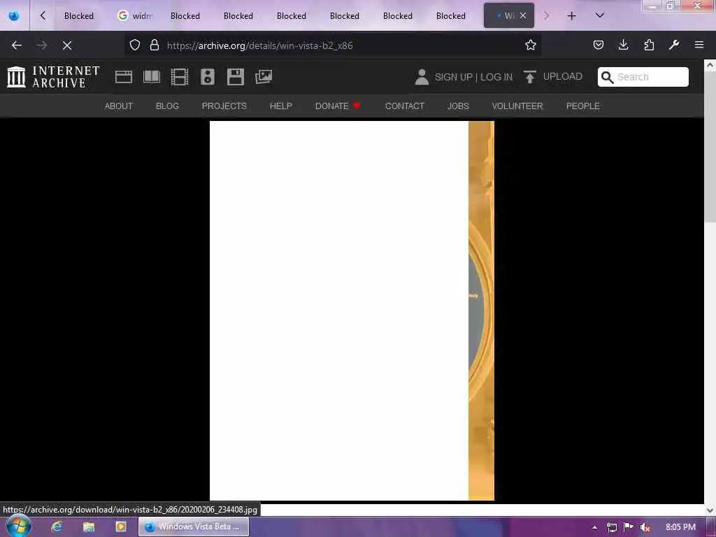Open the developer tools wrench icon
Screen dimensions: 716x537
[674, 45]
